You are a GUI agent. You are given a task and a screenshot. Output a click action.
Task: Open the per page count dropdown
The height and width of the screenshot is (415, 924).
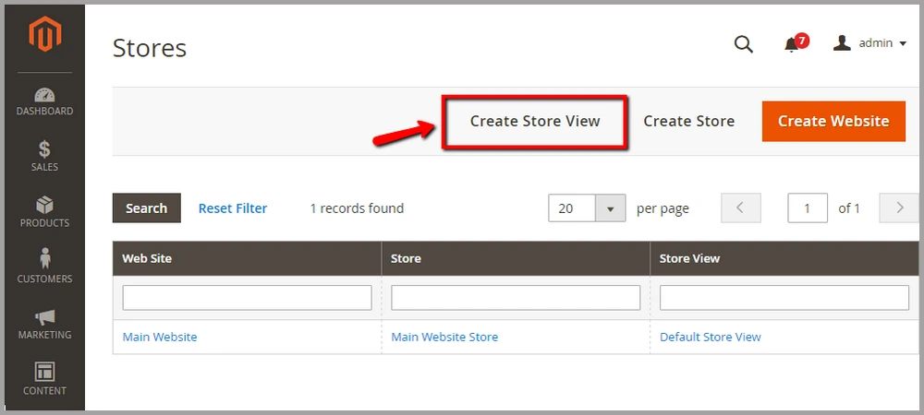[610, 208]
